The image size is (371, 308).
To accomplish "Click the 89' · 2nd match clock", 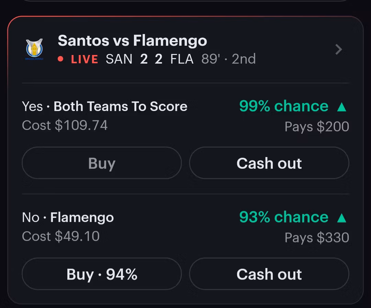I will click(228, 59).
